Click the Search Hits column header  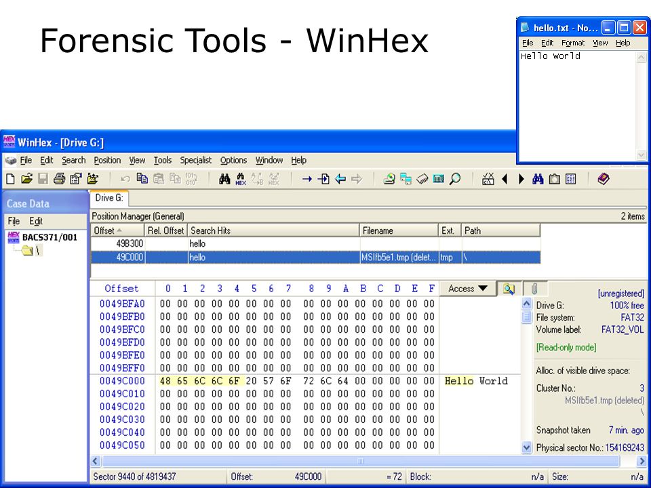(x=273, y=230)
